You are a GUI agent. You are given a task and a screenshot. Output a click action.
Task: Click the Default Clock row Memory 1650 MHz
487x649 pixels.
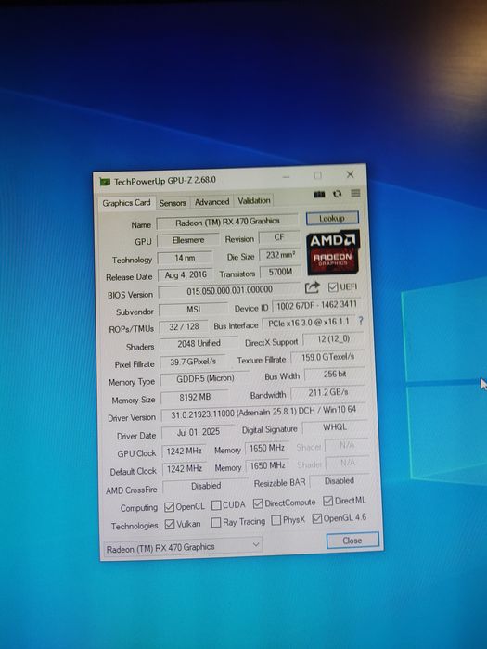coord(267,465)
